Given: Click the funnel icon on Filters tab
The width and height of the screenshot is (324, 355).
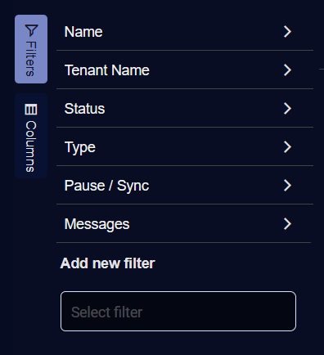Looking at the screenshot, I should 31,30.
